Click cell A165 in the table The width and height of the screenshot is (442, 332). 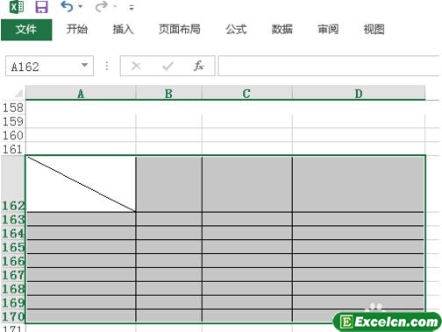[x=81, y=247]
